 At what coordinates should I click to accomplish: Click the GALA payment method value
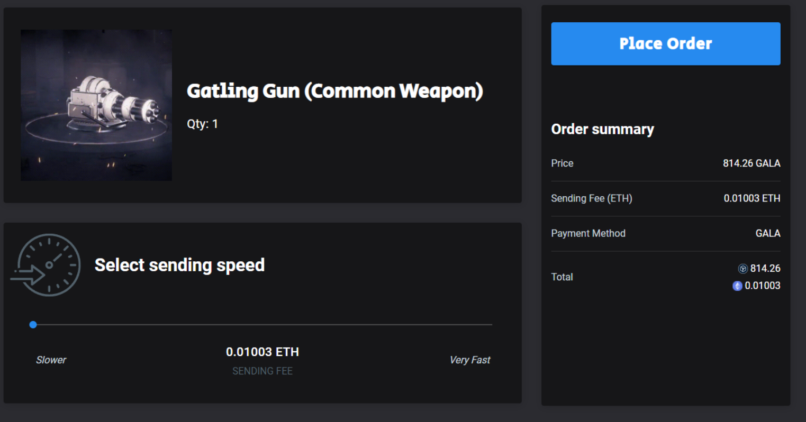coord(767,233)
